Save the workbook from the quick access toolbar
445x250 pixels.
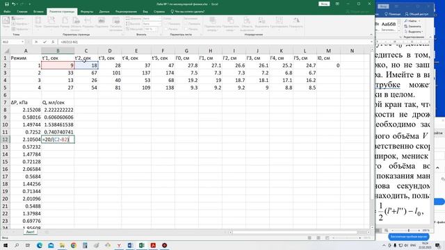click(6, 4)
